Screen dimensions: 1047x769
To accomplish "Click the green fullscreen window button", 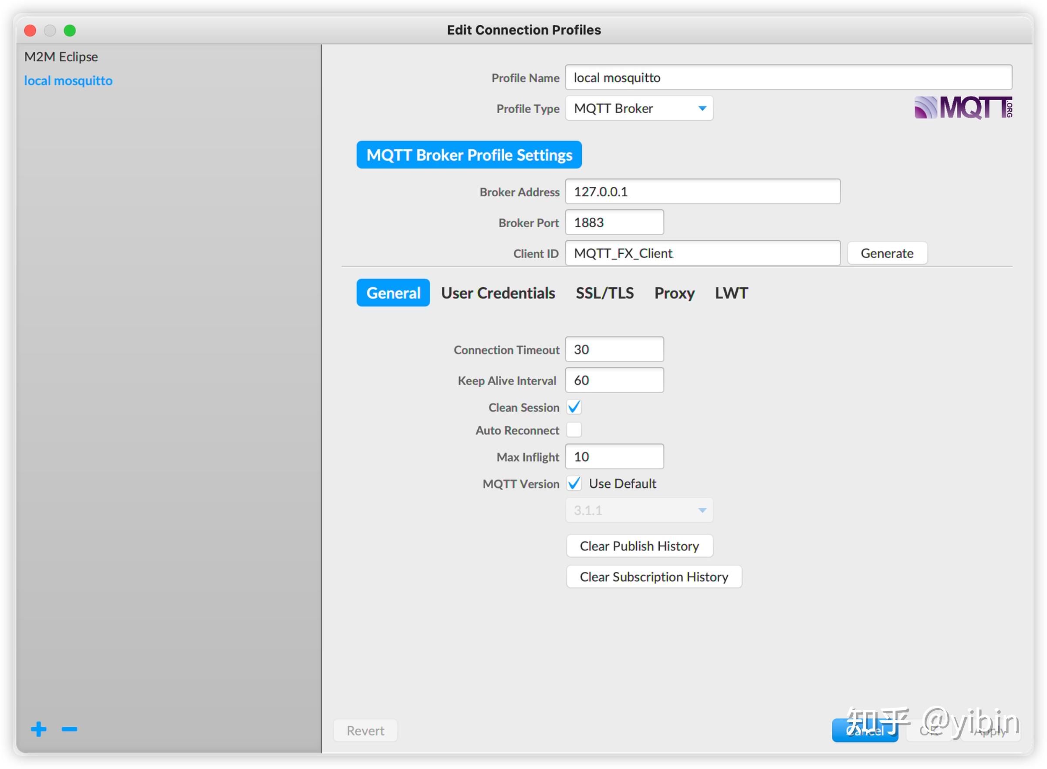I will [x=70, y=31].
